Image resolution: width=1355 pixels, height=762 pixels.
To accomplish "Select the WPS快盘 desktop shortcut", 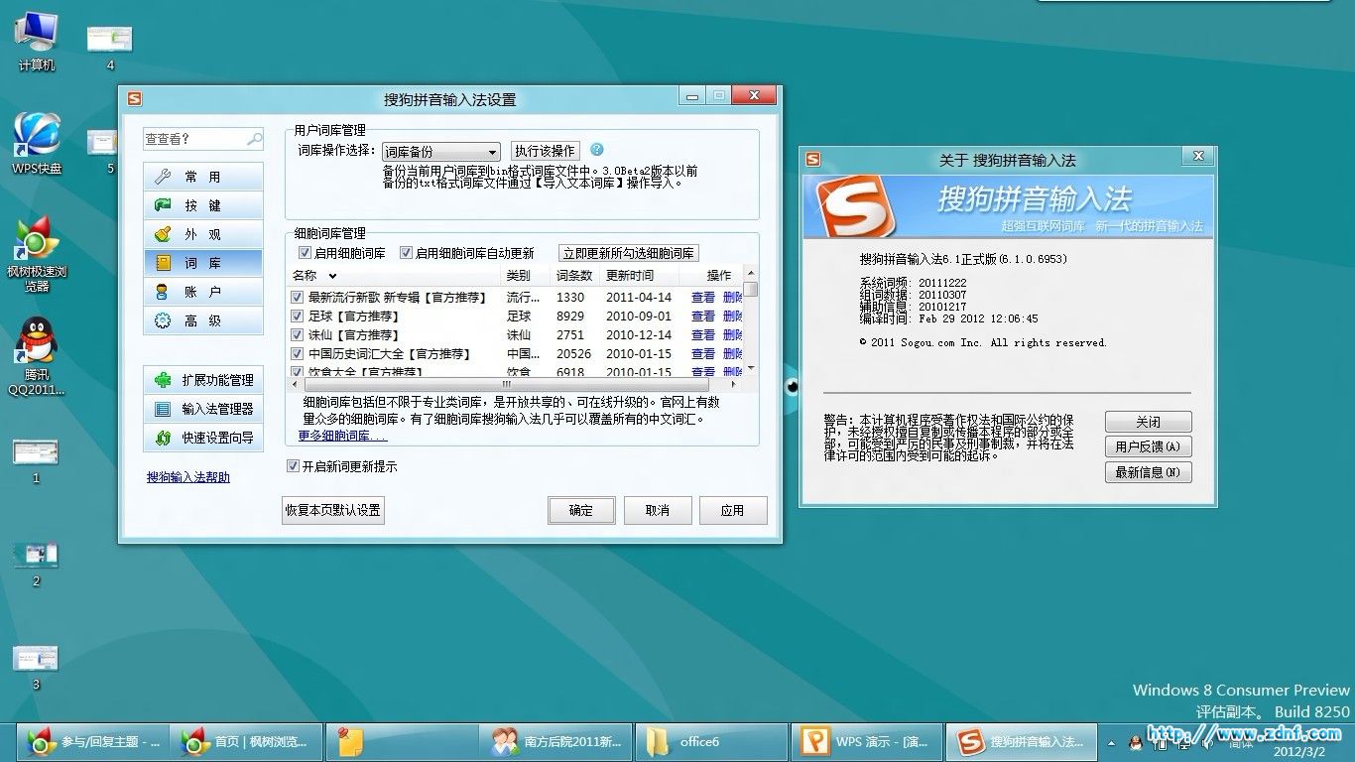I will [37, 143].
